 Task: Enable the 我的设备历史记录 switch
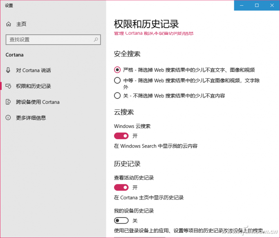(121, 220)
